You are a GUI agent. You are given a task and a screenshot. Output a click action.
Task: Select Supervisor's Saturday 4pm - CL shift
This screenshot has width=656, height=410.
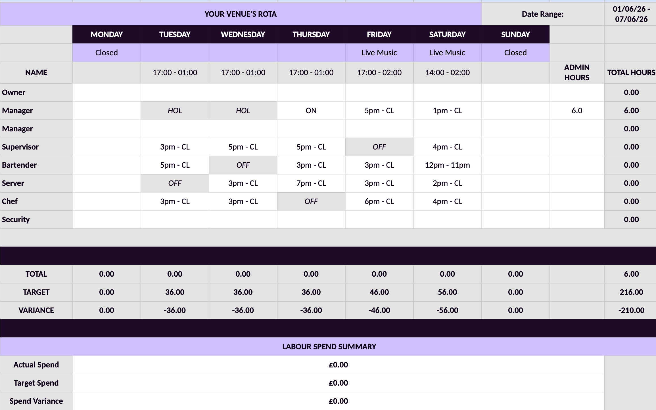click(x=447, y=147)
